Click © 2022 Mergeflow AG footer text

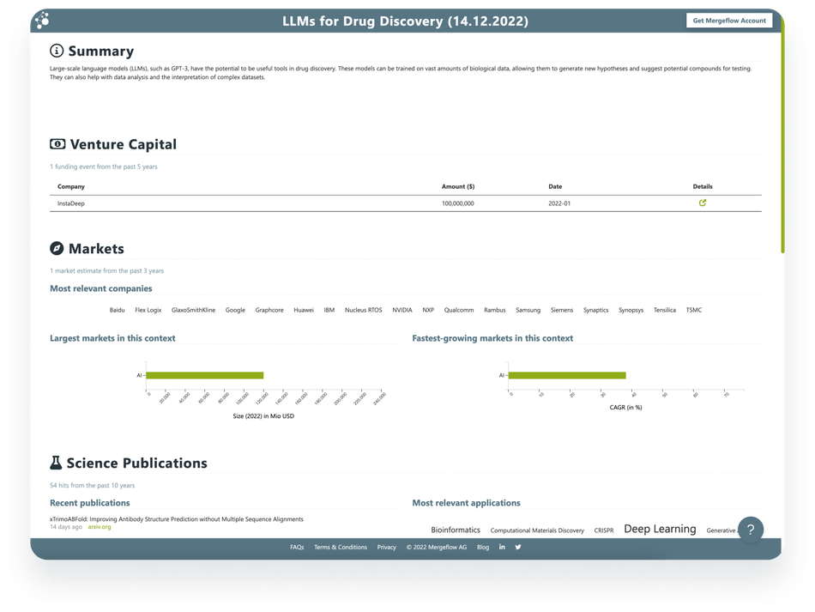coord(437,547)
